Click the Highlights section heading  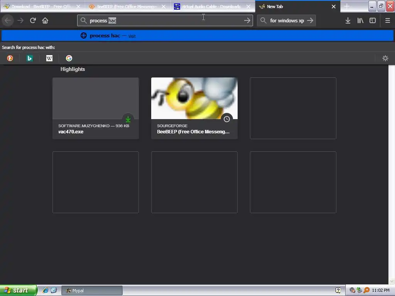tap(73, 69)
